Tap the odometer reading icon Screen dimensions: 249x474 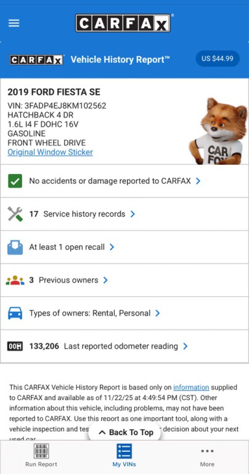point(15,346)
